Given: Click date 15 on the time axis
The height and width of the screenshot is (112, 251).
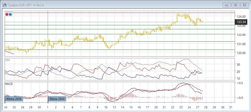Looking at the screenshot, I should [131, 108].
